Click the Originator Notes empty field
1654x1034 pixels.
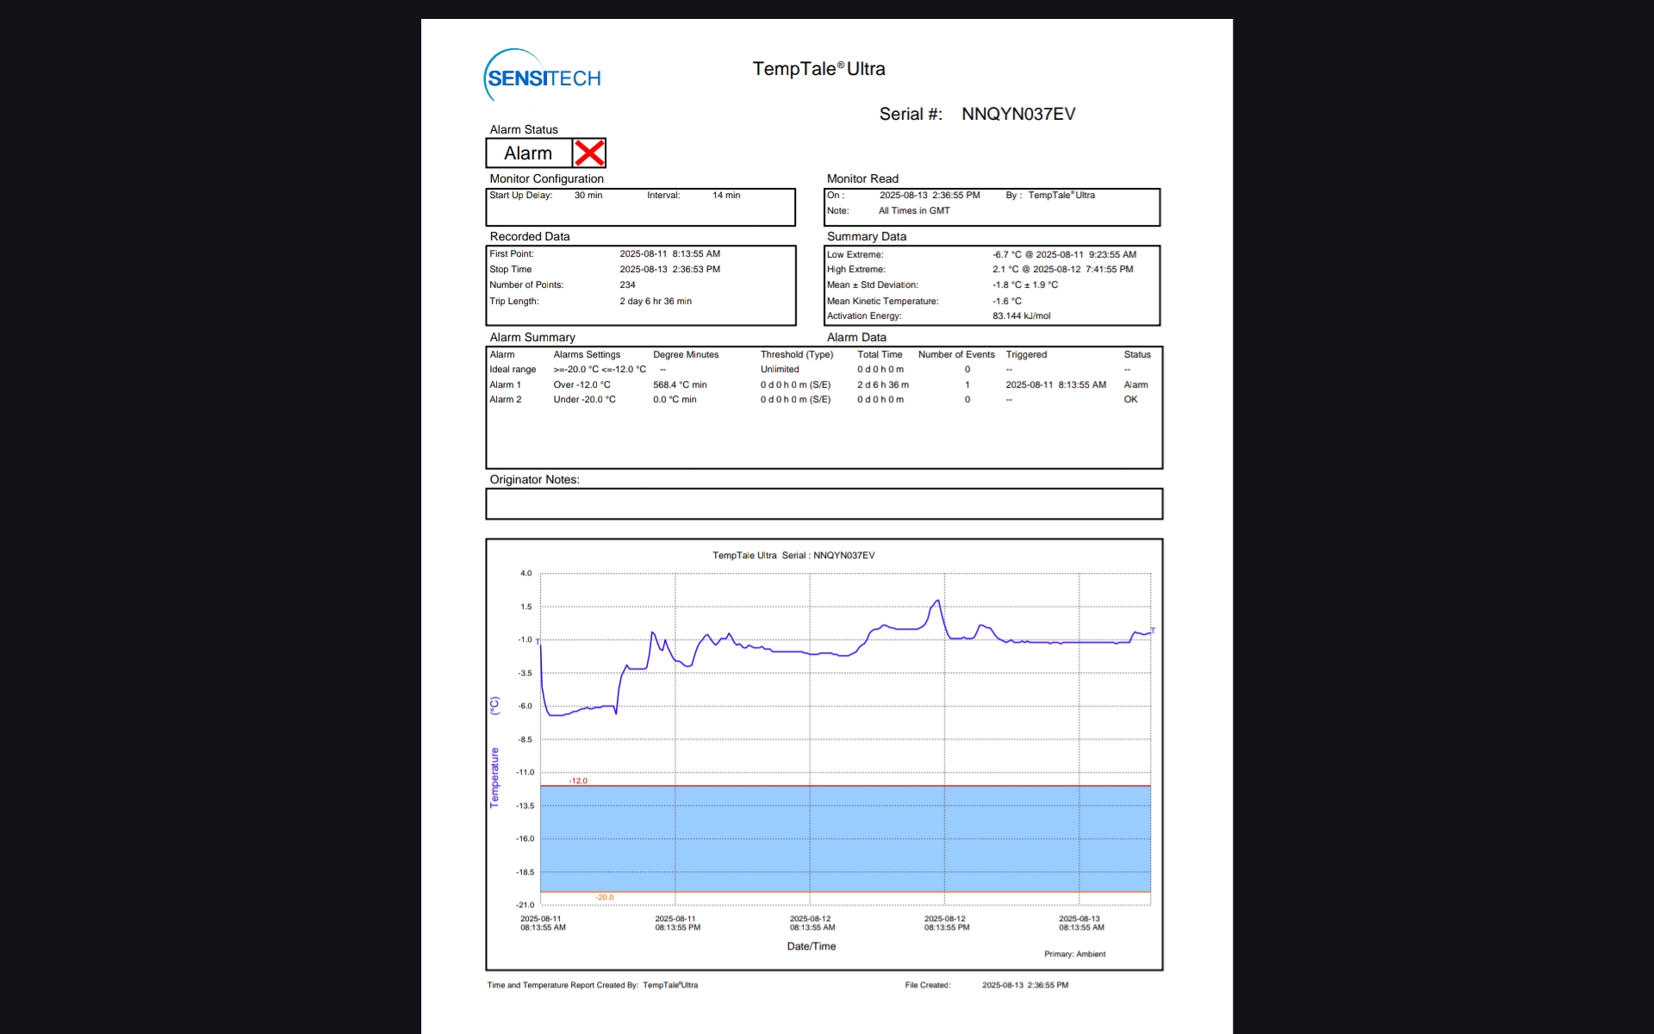[x=824, y=504]
